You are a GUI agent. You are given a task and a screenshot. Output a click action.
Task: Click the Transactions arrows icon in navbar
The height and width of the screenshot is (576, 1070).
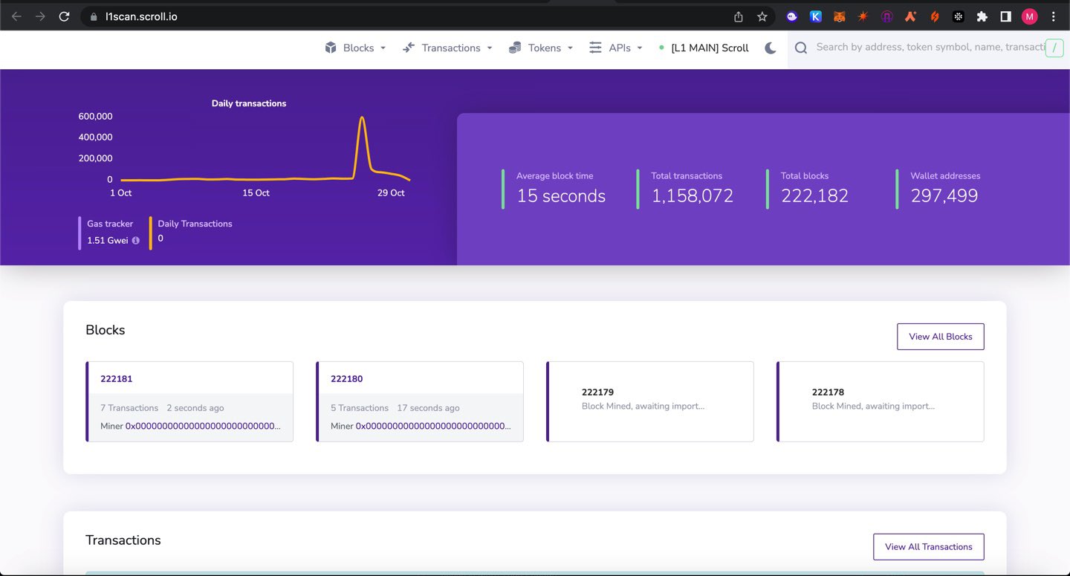point(409,48)
